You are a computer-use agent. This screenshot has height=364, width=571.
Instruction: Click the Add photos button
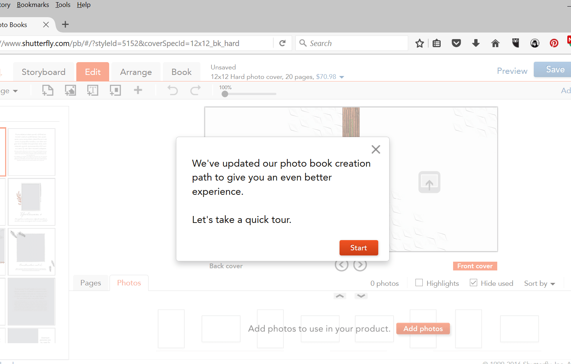coord(423,329)
